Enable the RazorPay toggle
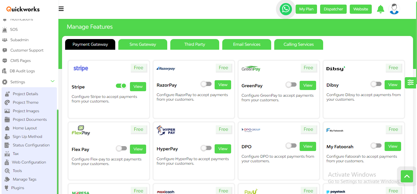Screen dimensions: 417x194 [x=206, y=84]
